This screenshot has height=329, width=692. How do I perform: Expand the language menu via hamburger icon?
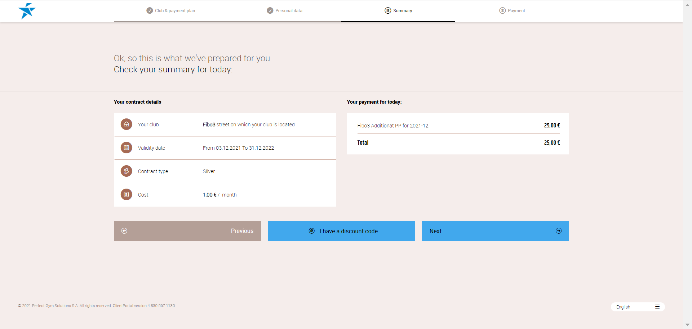tap(657, 307)
